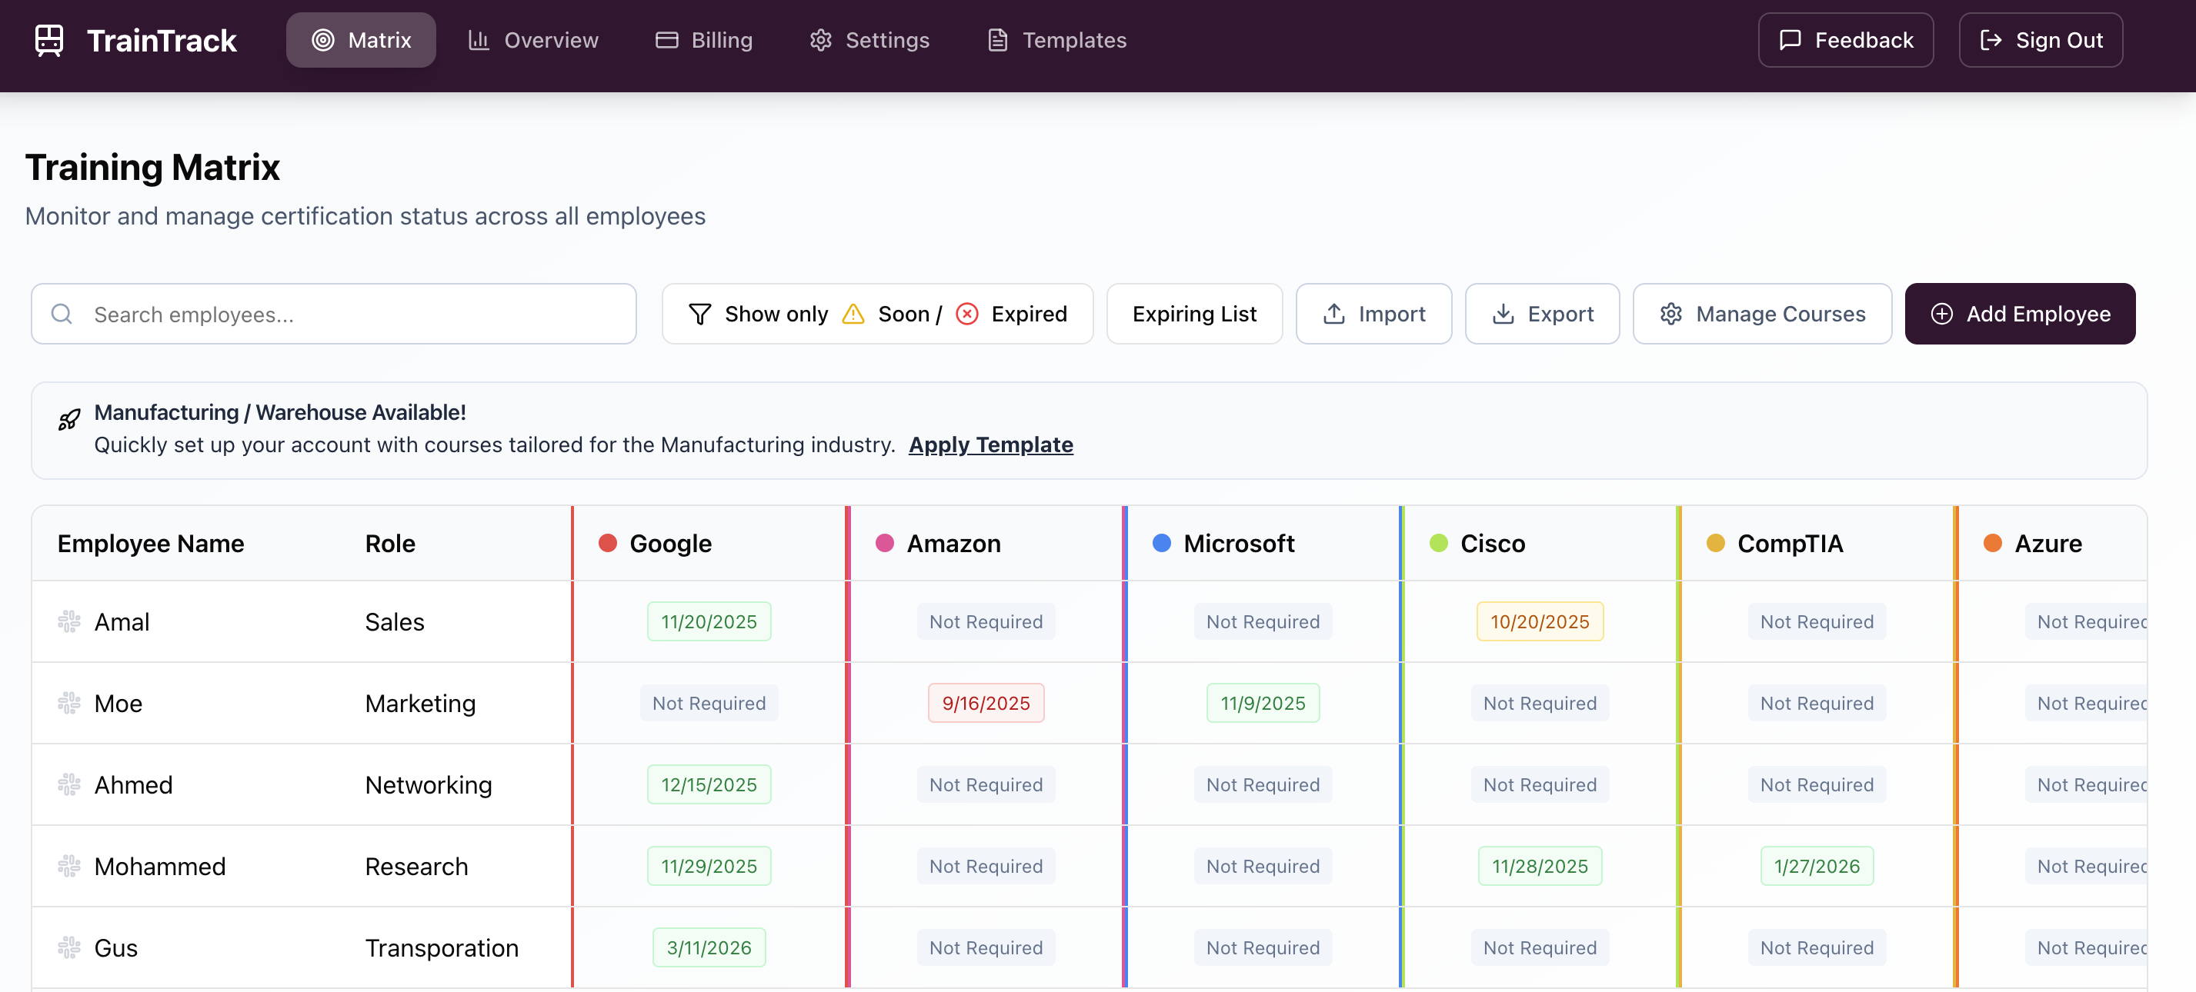Click the Add Employee button
2196x992 pixels.
pyautogui.click(x=2020, y=314)
